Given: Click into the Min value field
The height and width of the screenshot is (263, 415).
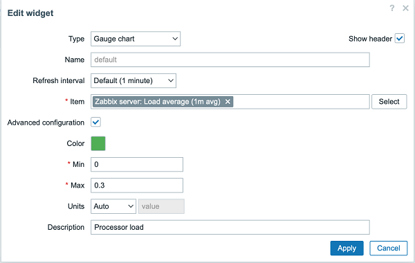Looking at the screenshot, I should coord(137,165).
